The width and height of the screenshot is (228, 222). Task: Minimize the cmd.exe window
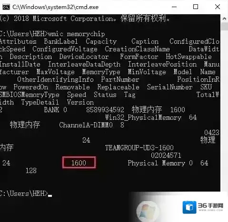(174, 7)
